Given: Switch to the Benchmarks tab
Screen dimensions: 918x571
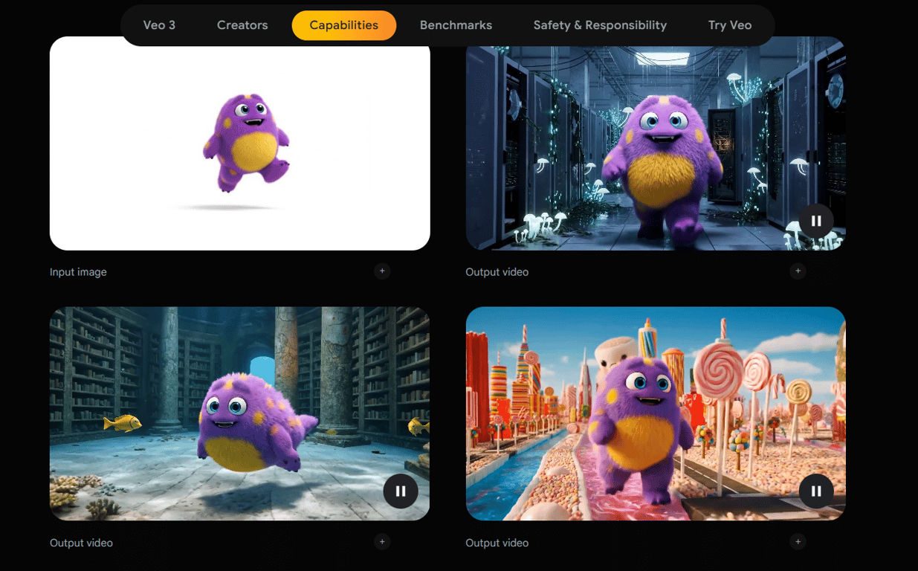Looking at the screenshot, I should (x=456, y=25).
